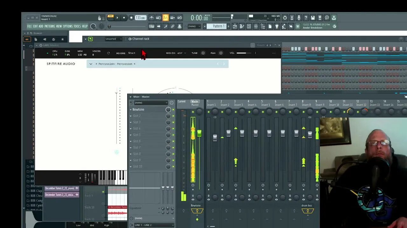Select empty Slot 2 in mixer
Viewport: 407px width, 228px height.
click(148, 116)
